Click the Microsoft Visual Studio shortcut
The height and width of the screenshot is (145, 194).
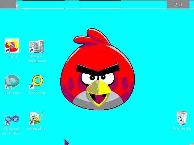coord(12,120)
